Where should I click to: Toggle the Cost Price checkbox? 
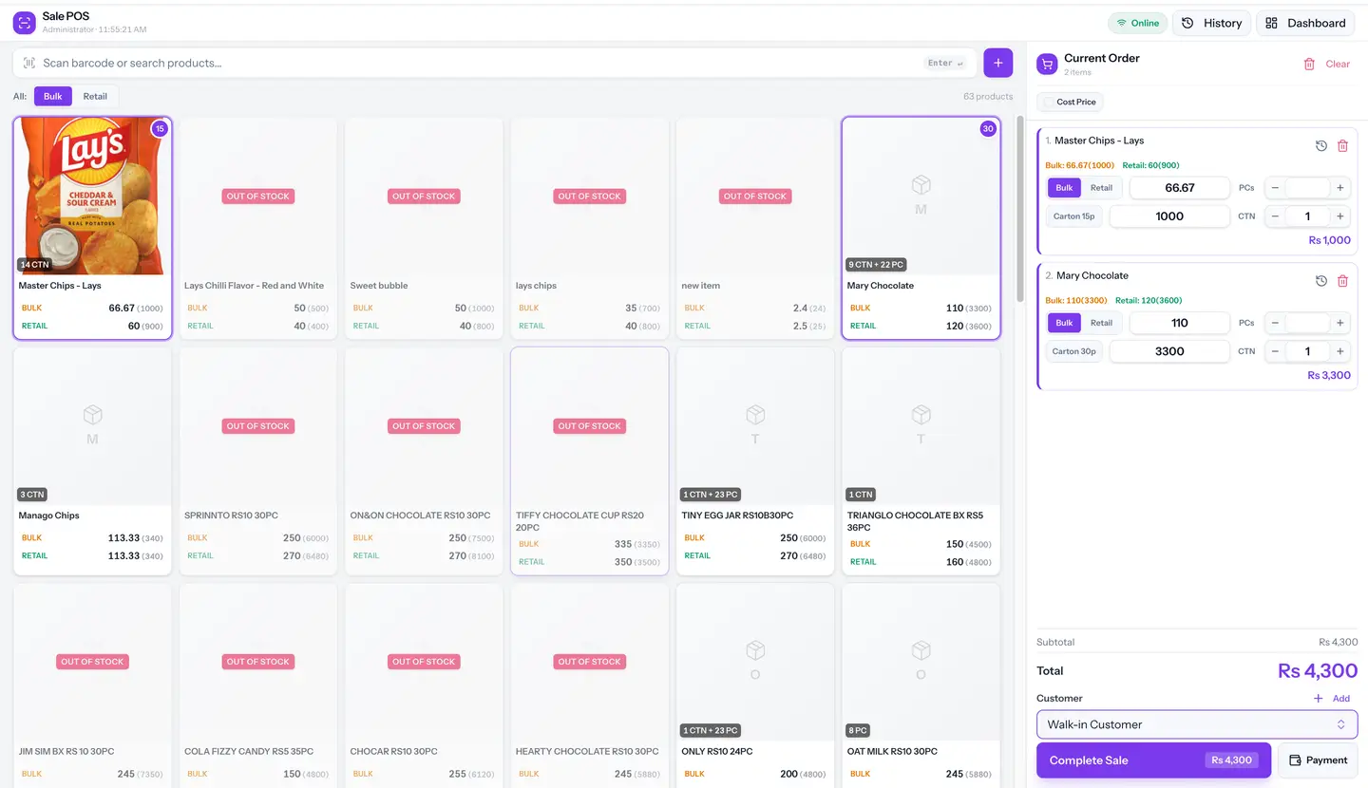point(1049,103)
